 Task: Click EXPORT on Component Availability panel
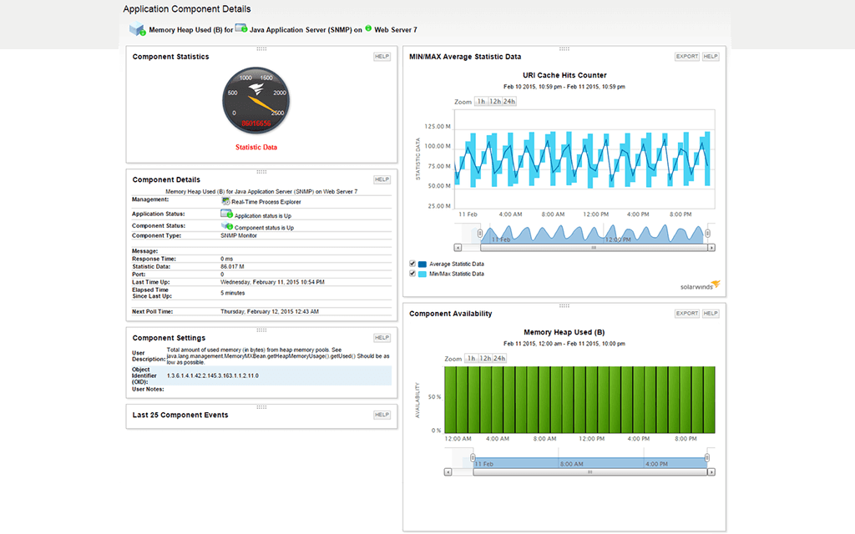(x=686, y=313)
